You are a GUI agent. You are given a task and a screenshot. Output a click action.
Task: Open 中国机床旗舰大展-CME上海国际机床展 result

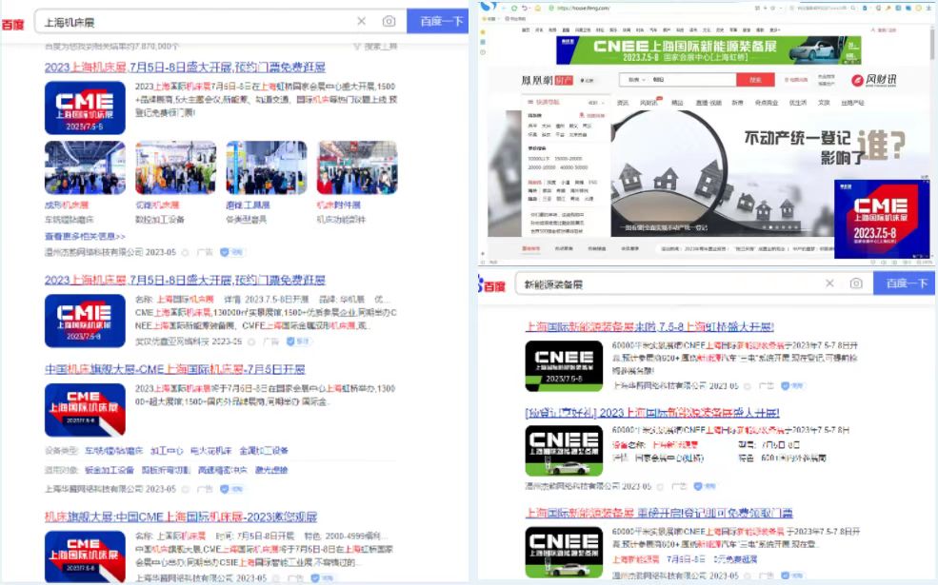(174, 369)
